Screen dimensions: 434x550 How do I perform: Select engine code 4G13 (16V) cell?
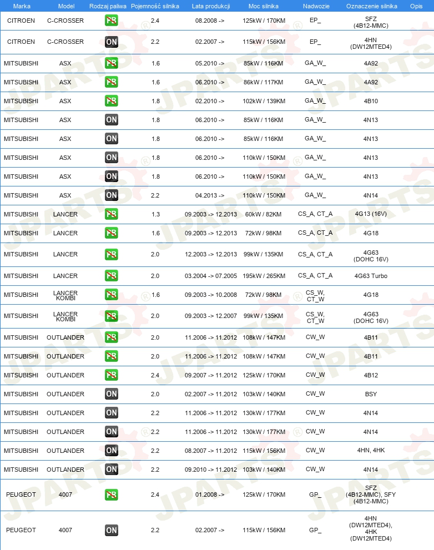371,214
